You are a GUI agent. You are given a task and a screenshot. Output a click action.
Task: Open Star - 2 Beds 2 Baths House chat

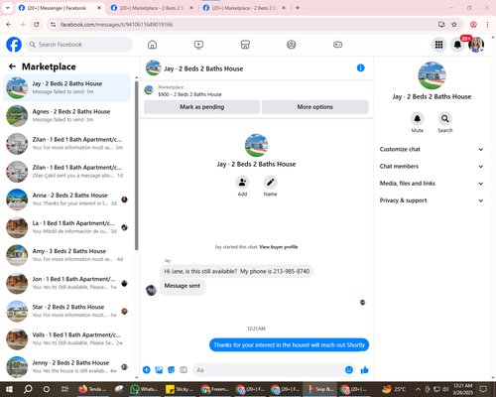[67, 311]
